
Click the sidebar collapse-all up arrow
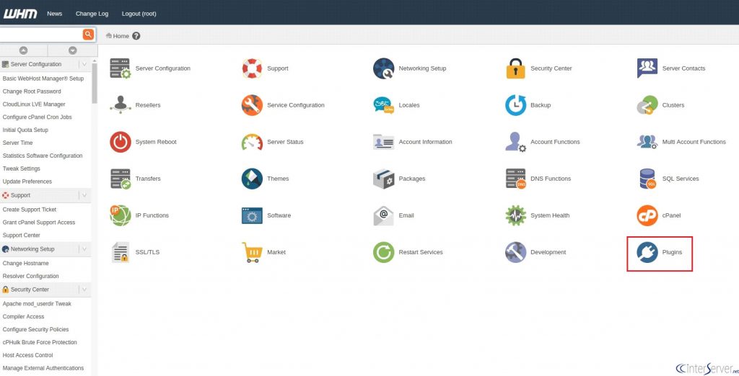[23, 50]
